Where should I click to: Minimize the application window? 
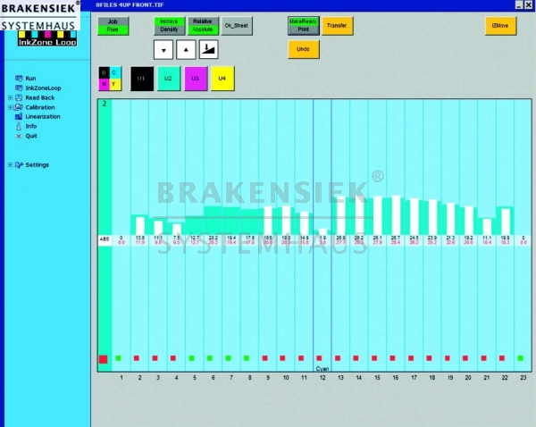click(519, 4)
